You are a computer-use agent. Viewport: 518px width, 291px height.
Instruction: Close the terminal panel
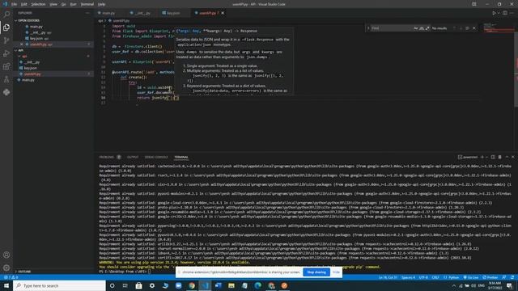pyautogui.click(x=512, y=157)
